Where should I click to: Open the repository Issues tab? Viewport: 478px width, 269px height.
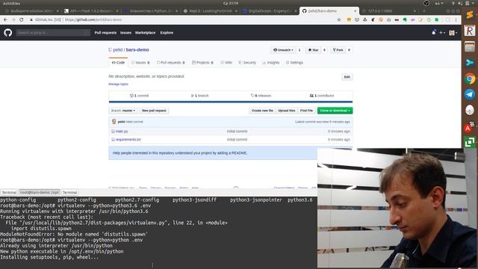(x=140, y=63)
